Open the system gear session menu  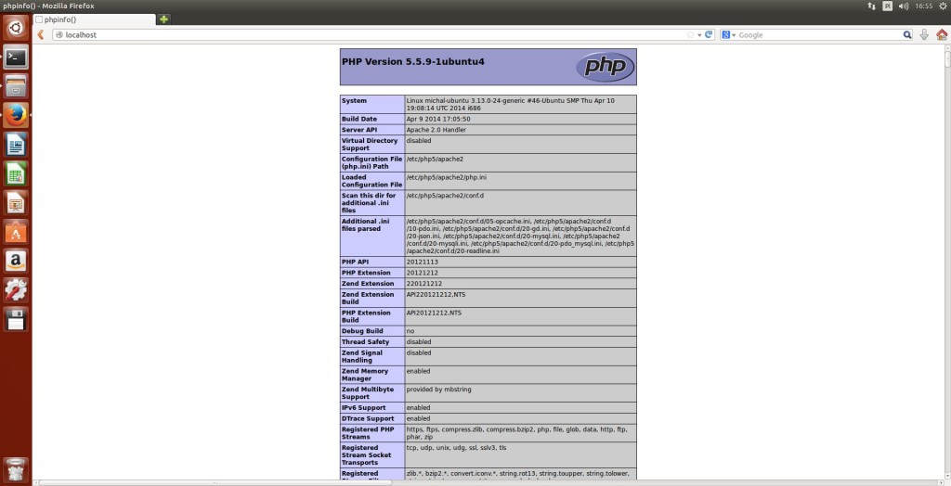click(x=943, y=6)
